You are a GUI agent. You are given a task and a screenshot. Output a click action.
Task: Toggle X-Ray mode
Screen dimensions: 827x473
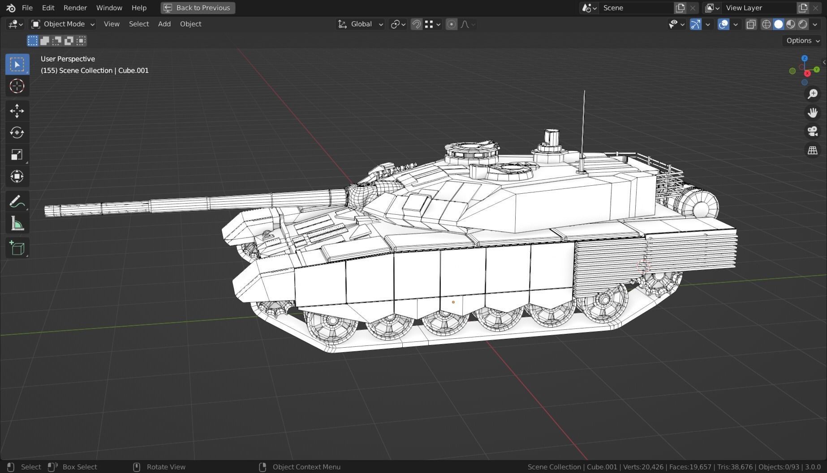[x=751, y=24]
